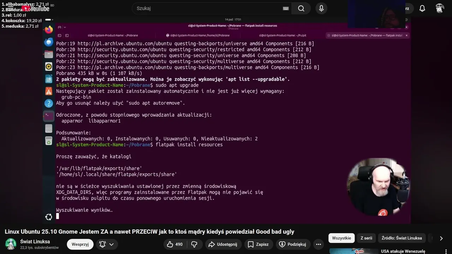Open the terminal tab overview icon
This screenshot has height=254, width=452.
59,35
